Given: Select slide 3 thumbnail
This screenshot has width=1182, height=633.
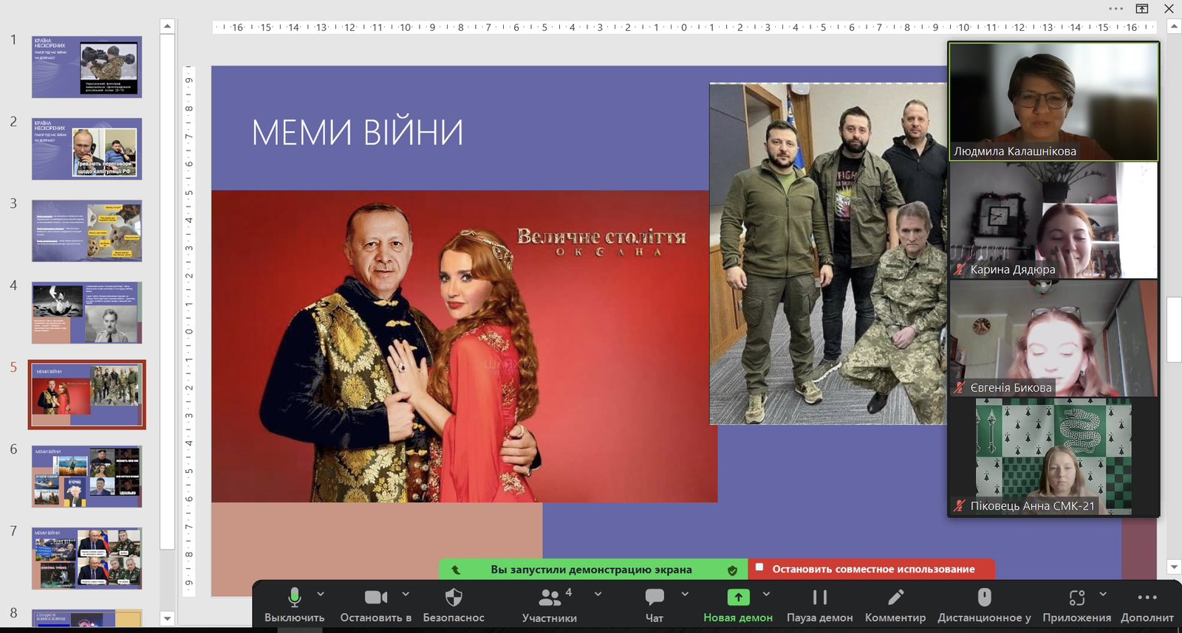Looking at the screenshot, I should pos(86,231).
